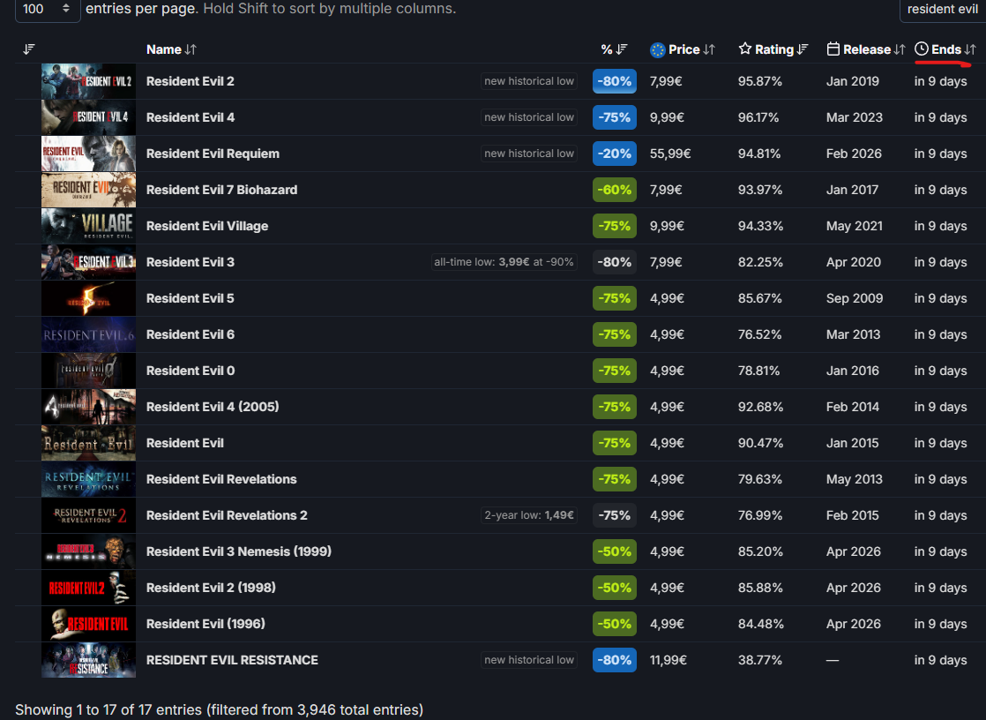Viewport: 986px width, 720px height.
Task: Click the 11,99€ price cell
Action: (x=669, y=660)
